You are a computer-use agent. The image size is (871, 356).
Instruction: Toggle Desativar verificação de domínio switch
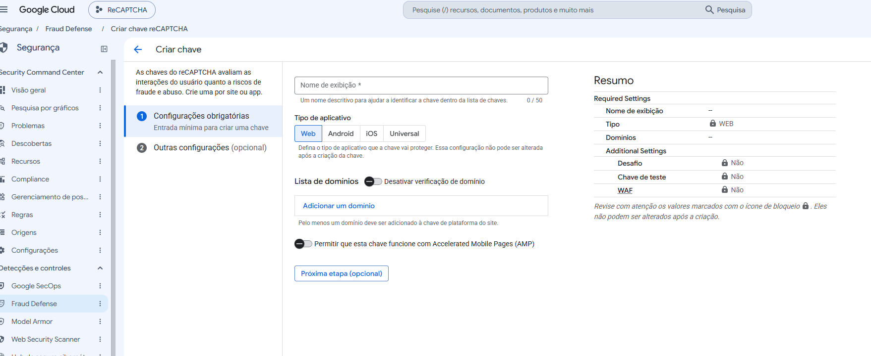[x=373, y=181]
